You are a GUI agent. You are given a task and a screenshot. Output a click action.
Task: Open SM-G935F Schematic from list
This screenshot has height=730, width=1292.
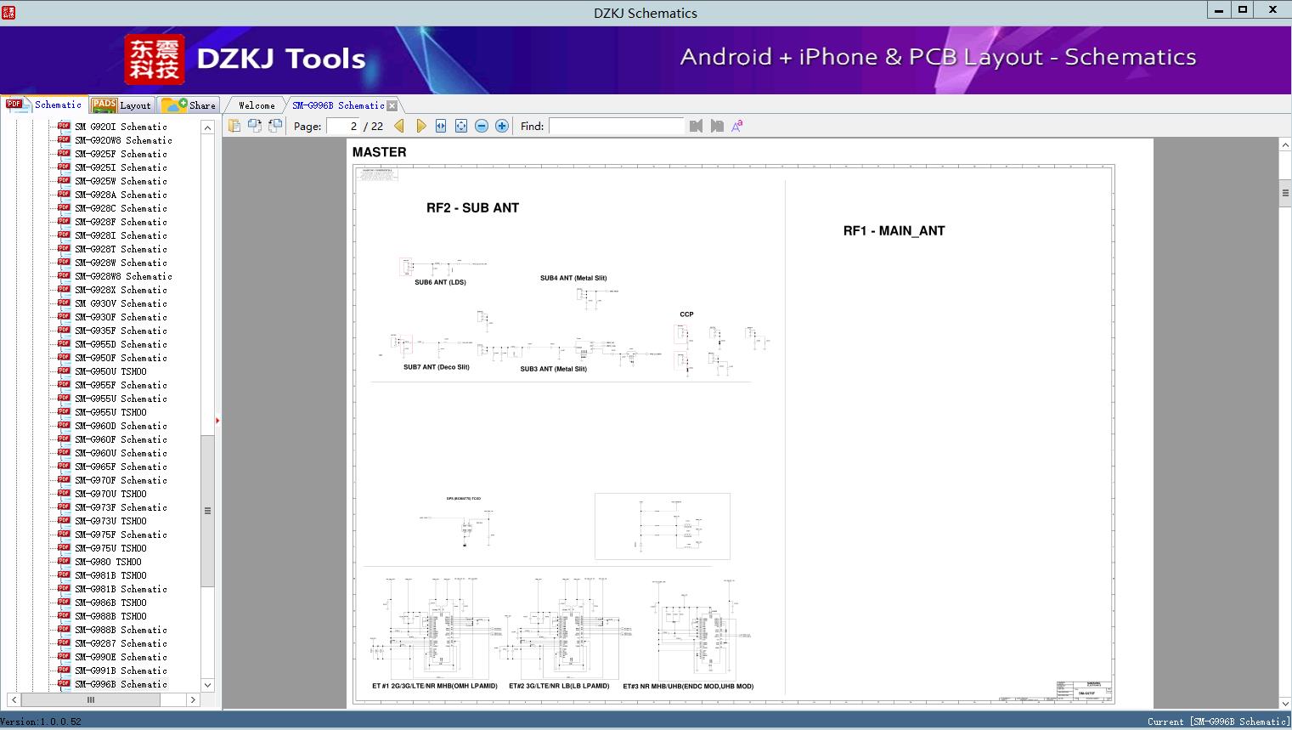(121, 331)
